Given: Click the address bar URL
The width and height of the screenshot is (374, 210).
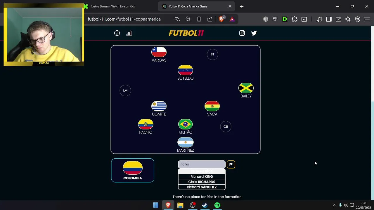Looking at the screenshot, I should 124,19.
